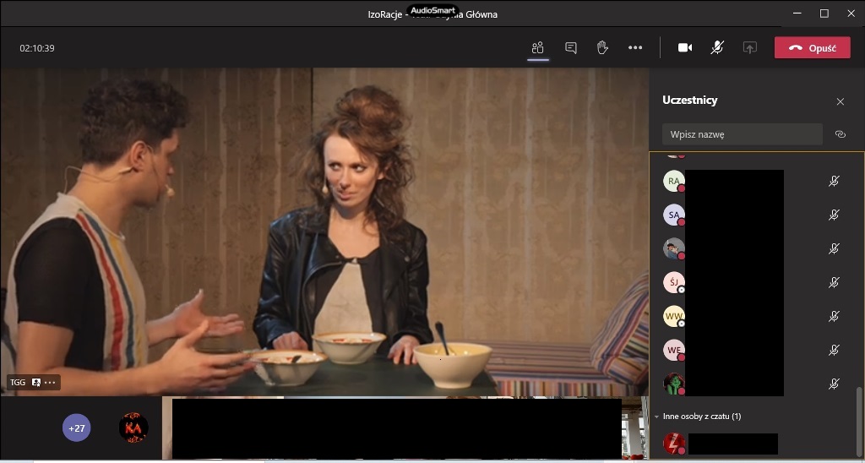The height and width of the screenshot is (463, 865).
Task: Toggle the microphone mute
Action: point(717,48)
